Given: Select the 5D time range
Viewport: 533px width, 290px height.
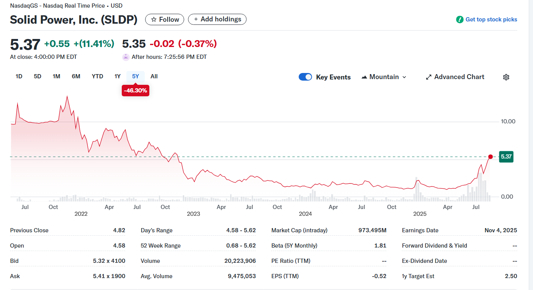Looking at the screenshot, I should [38, 76].
